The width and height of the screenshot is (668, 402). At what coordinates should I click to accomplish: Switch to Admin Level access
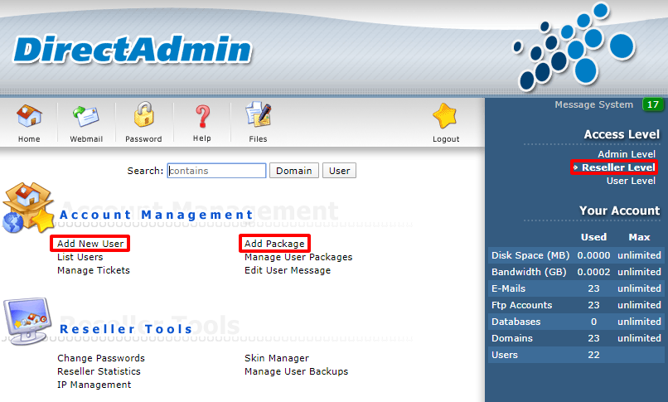(627, 154)
